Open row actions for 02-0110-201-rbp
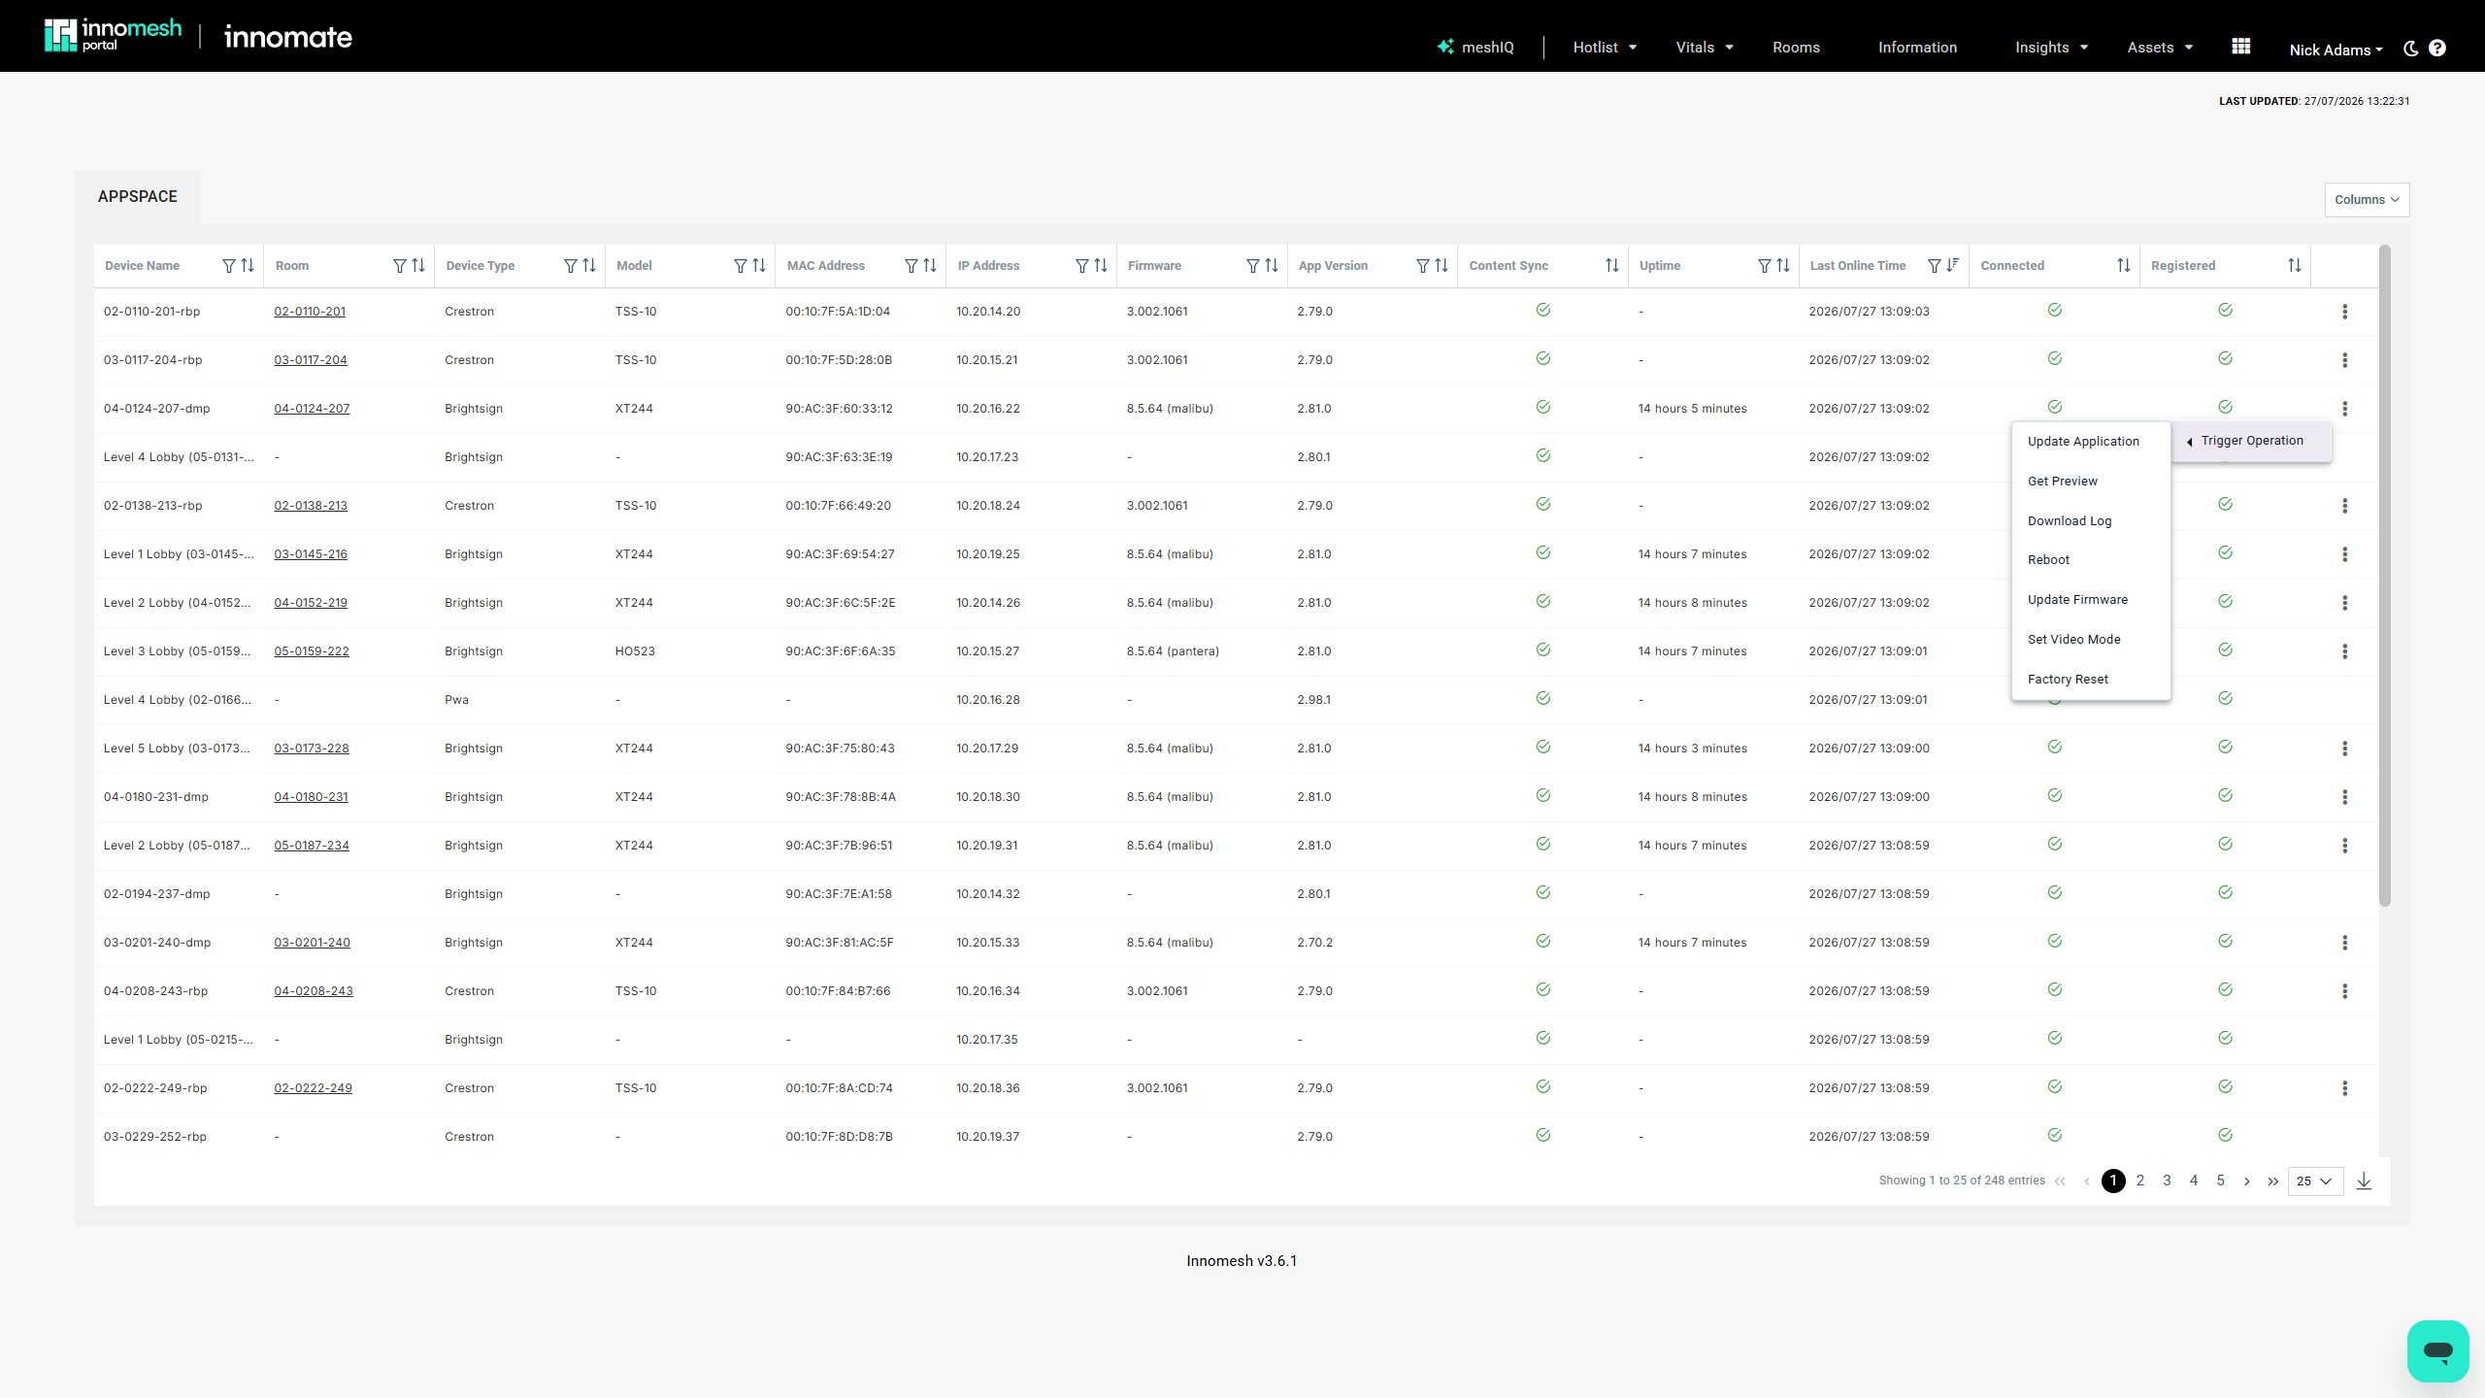2485x1398 pixels. [2345, 312]
